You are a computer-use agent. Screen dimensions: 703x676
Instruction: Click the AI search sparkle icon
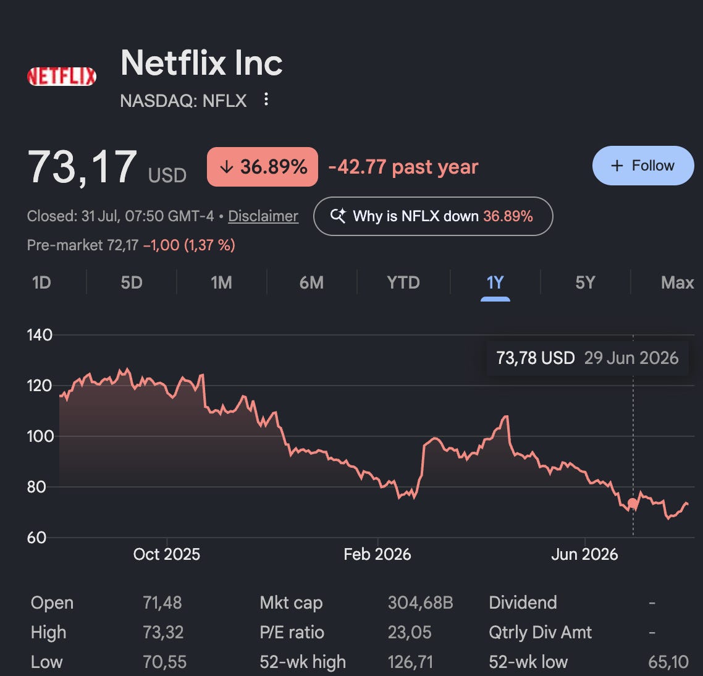click(x=338, y=216)
